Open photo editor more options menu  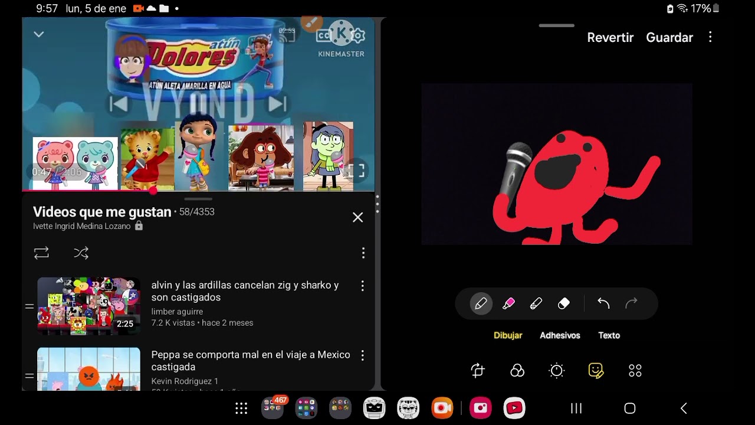[x=710, y=37]
